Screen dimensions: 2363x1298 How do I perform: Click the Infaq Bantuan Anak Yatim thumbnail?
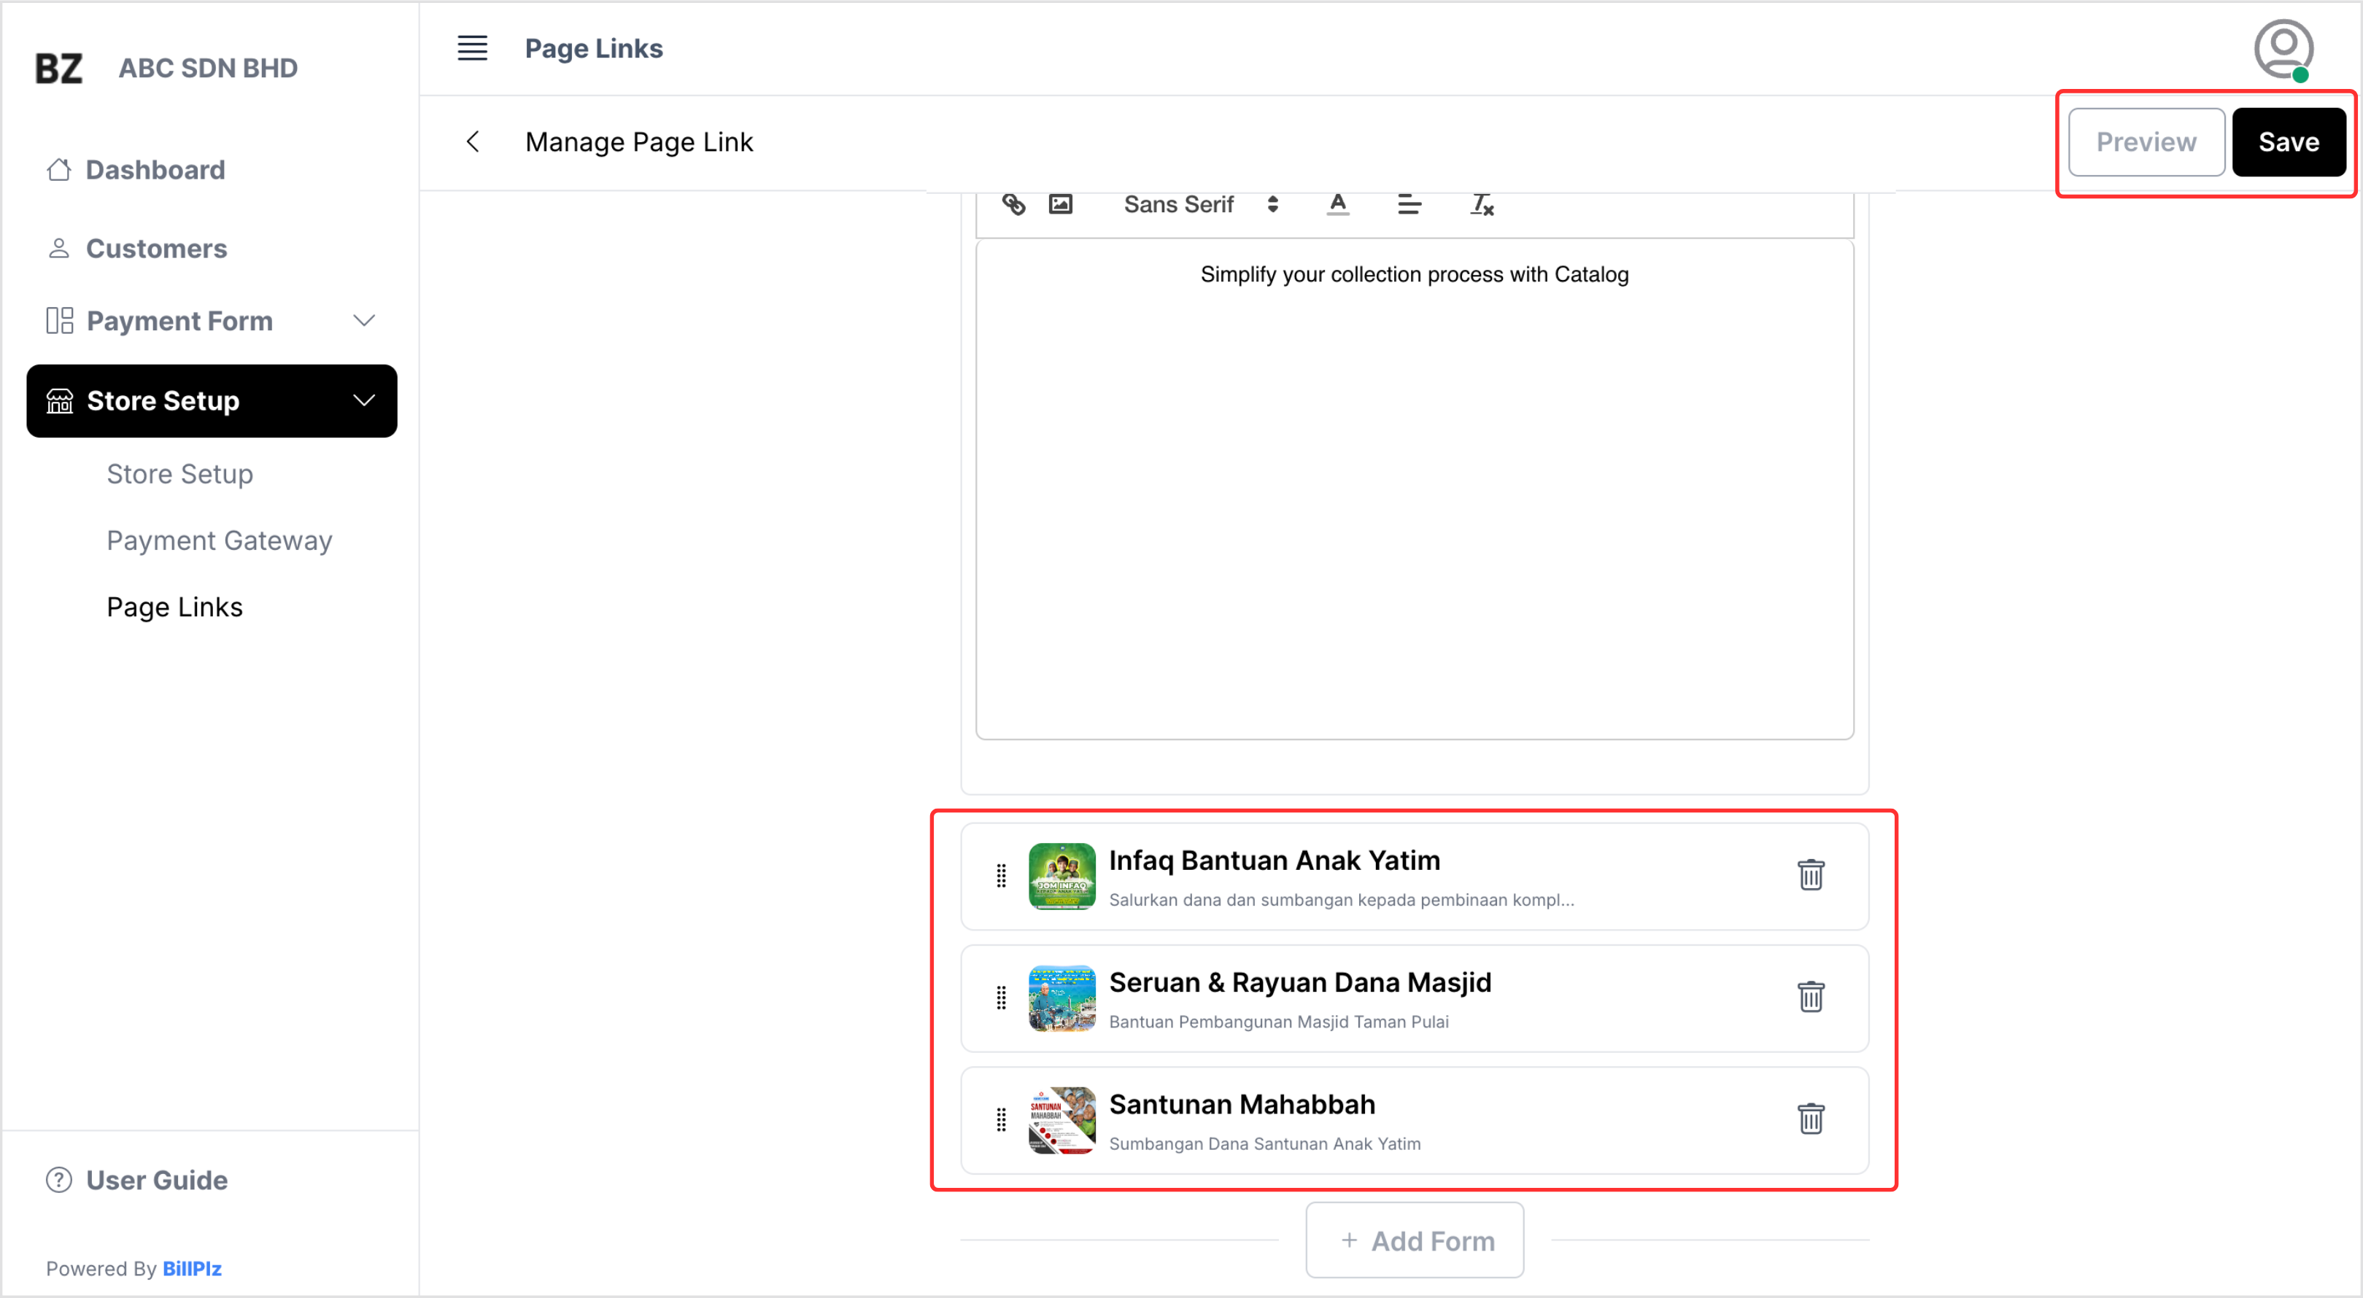[x=1061, y=875]
